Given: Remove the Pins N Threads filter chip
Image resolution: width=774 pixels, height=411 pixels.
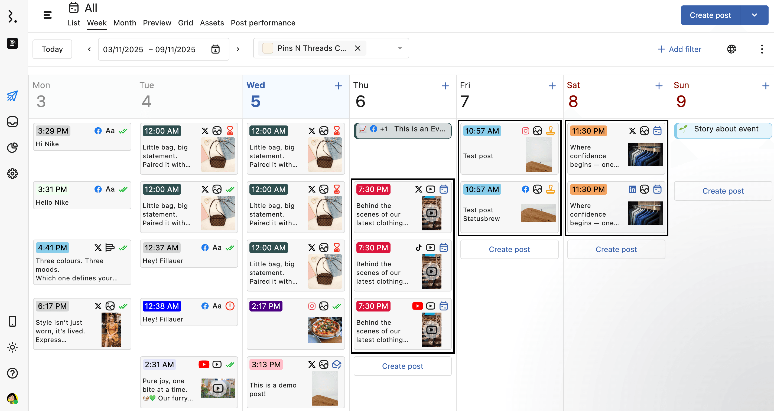Looking at the screenshot, I should [x=357, y=48].
